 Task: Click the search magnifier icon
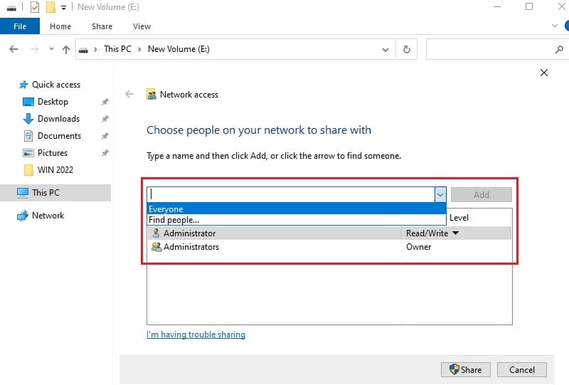click(x=558, y=50)
